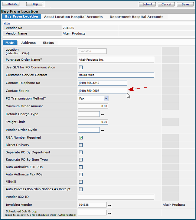Switch to the Address tab
The image size is (196, 220).
pos(28,43)
